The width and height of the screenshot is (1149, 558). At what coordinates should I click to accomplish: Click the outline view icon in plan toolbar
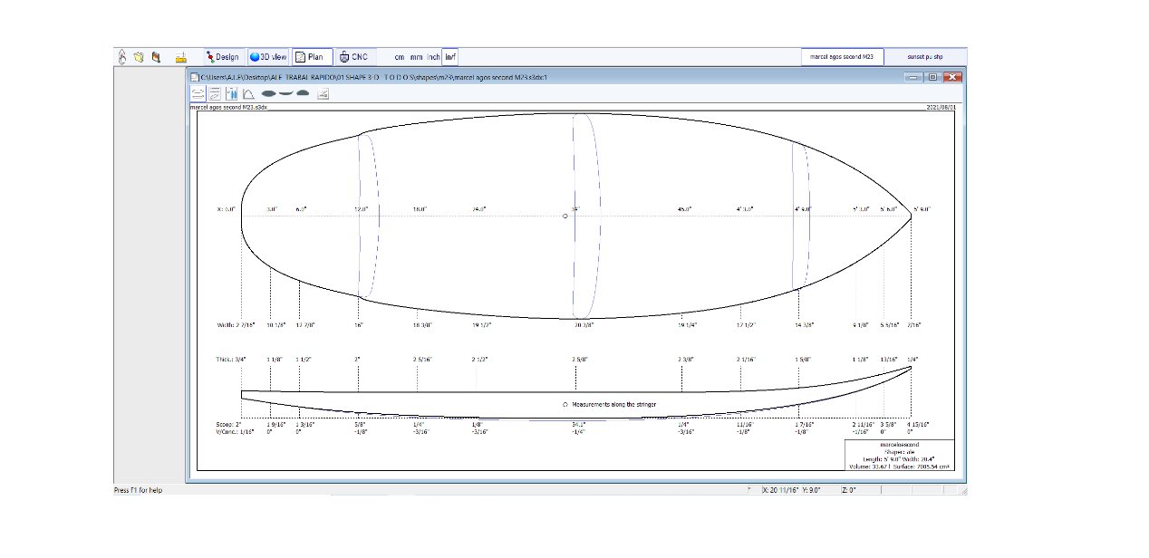197,92
